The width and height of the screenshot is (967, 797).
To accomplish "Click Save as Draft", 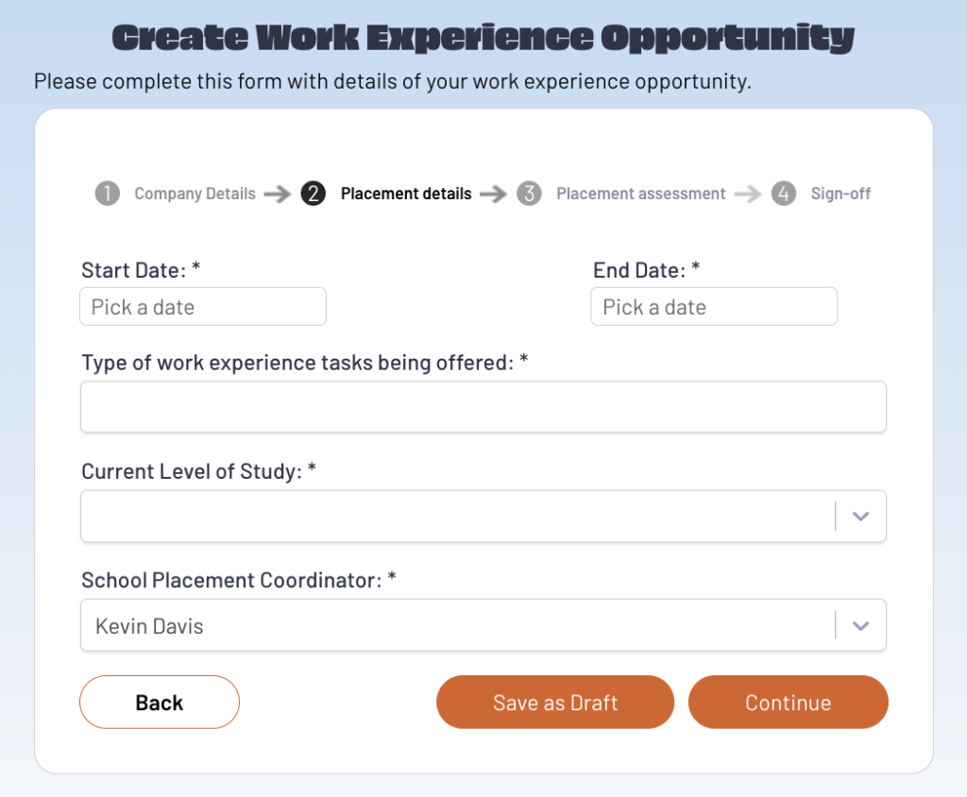I will coord(555,703).
